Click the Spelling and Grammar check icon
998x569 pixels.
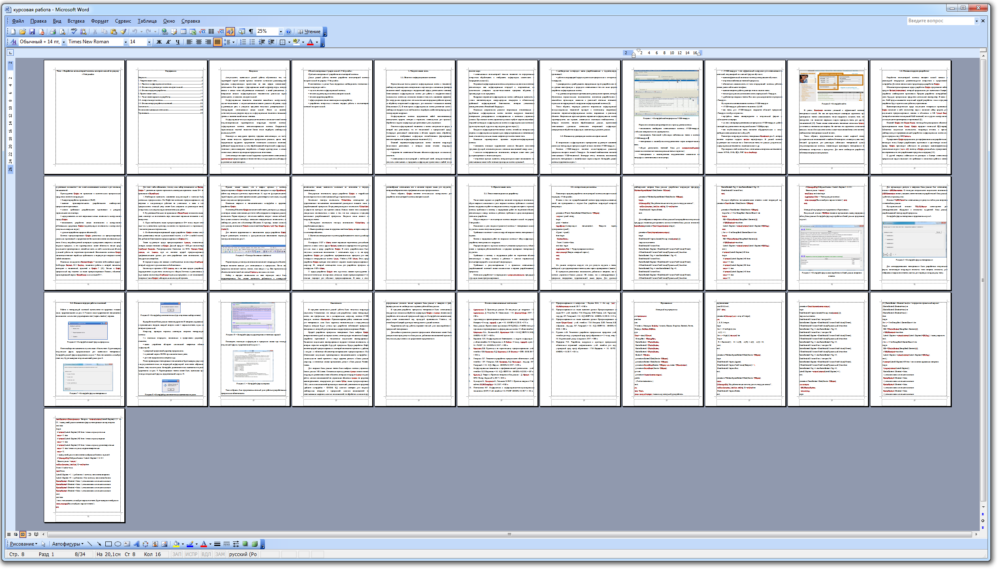[x=74, y=32]
